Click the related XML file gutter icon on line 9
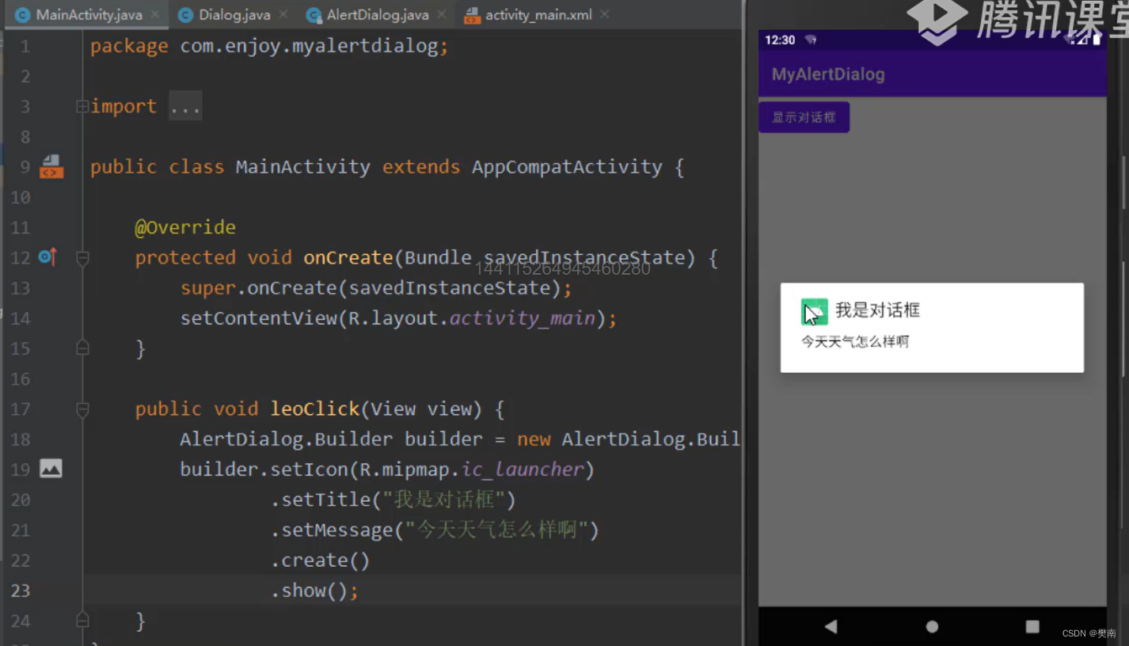Viewport: 1129px width, 646px height. click(51, 166)
